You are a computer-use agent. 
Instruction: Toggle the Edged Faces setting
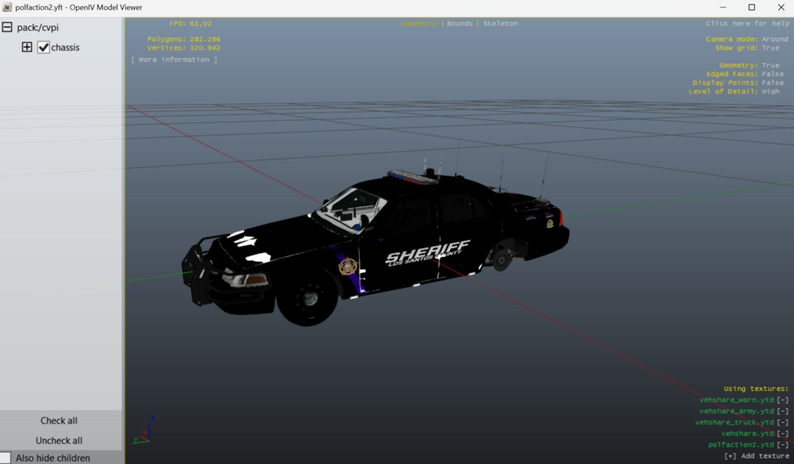click(x=745, y=74)
